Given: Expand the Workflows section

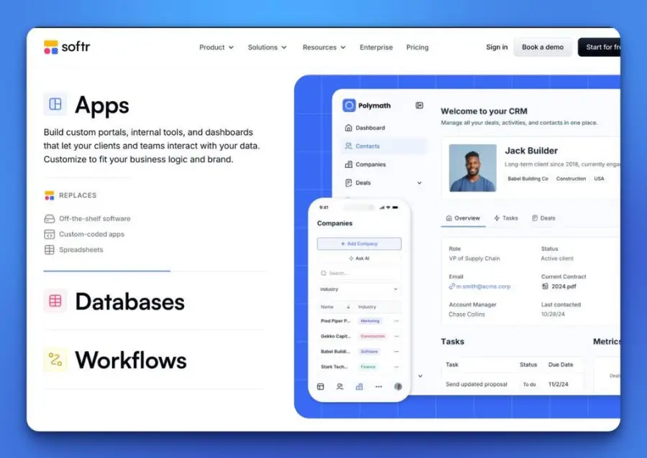Looking at the screenshot, I should (x=131, y=360).
